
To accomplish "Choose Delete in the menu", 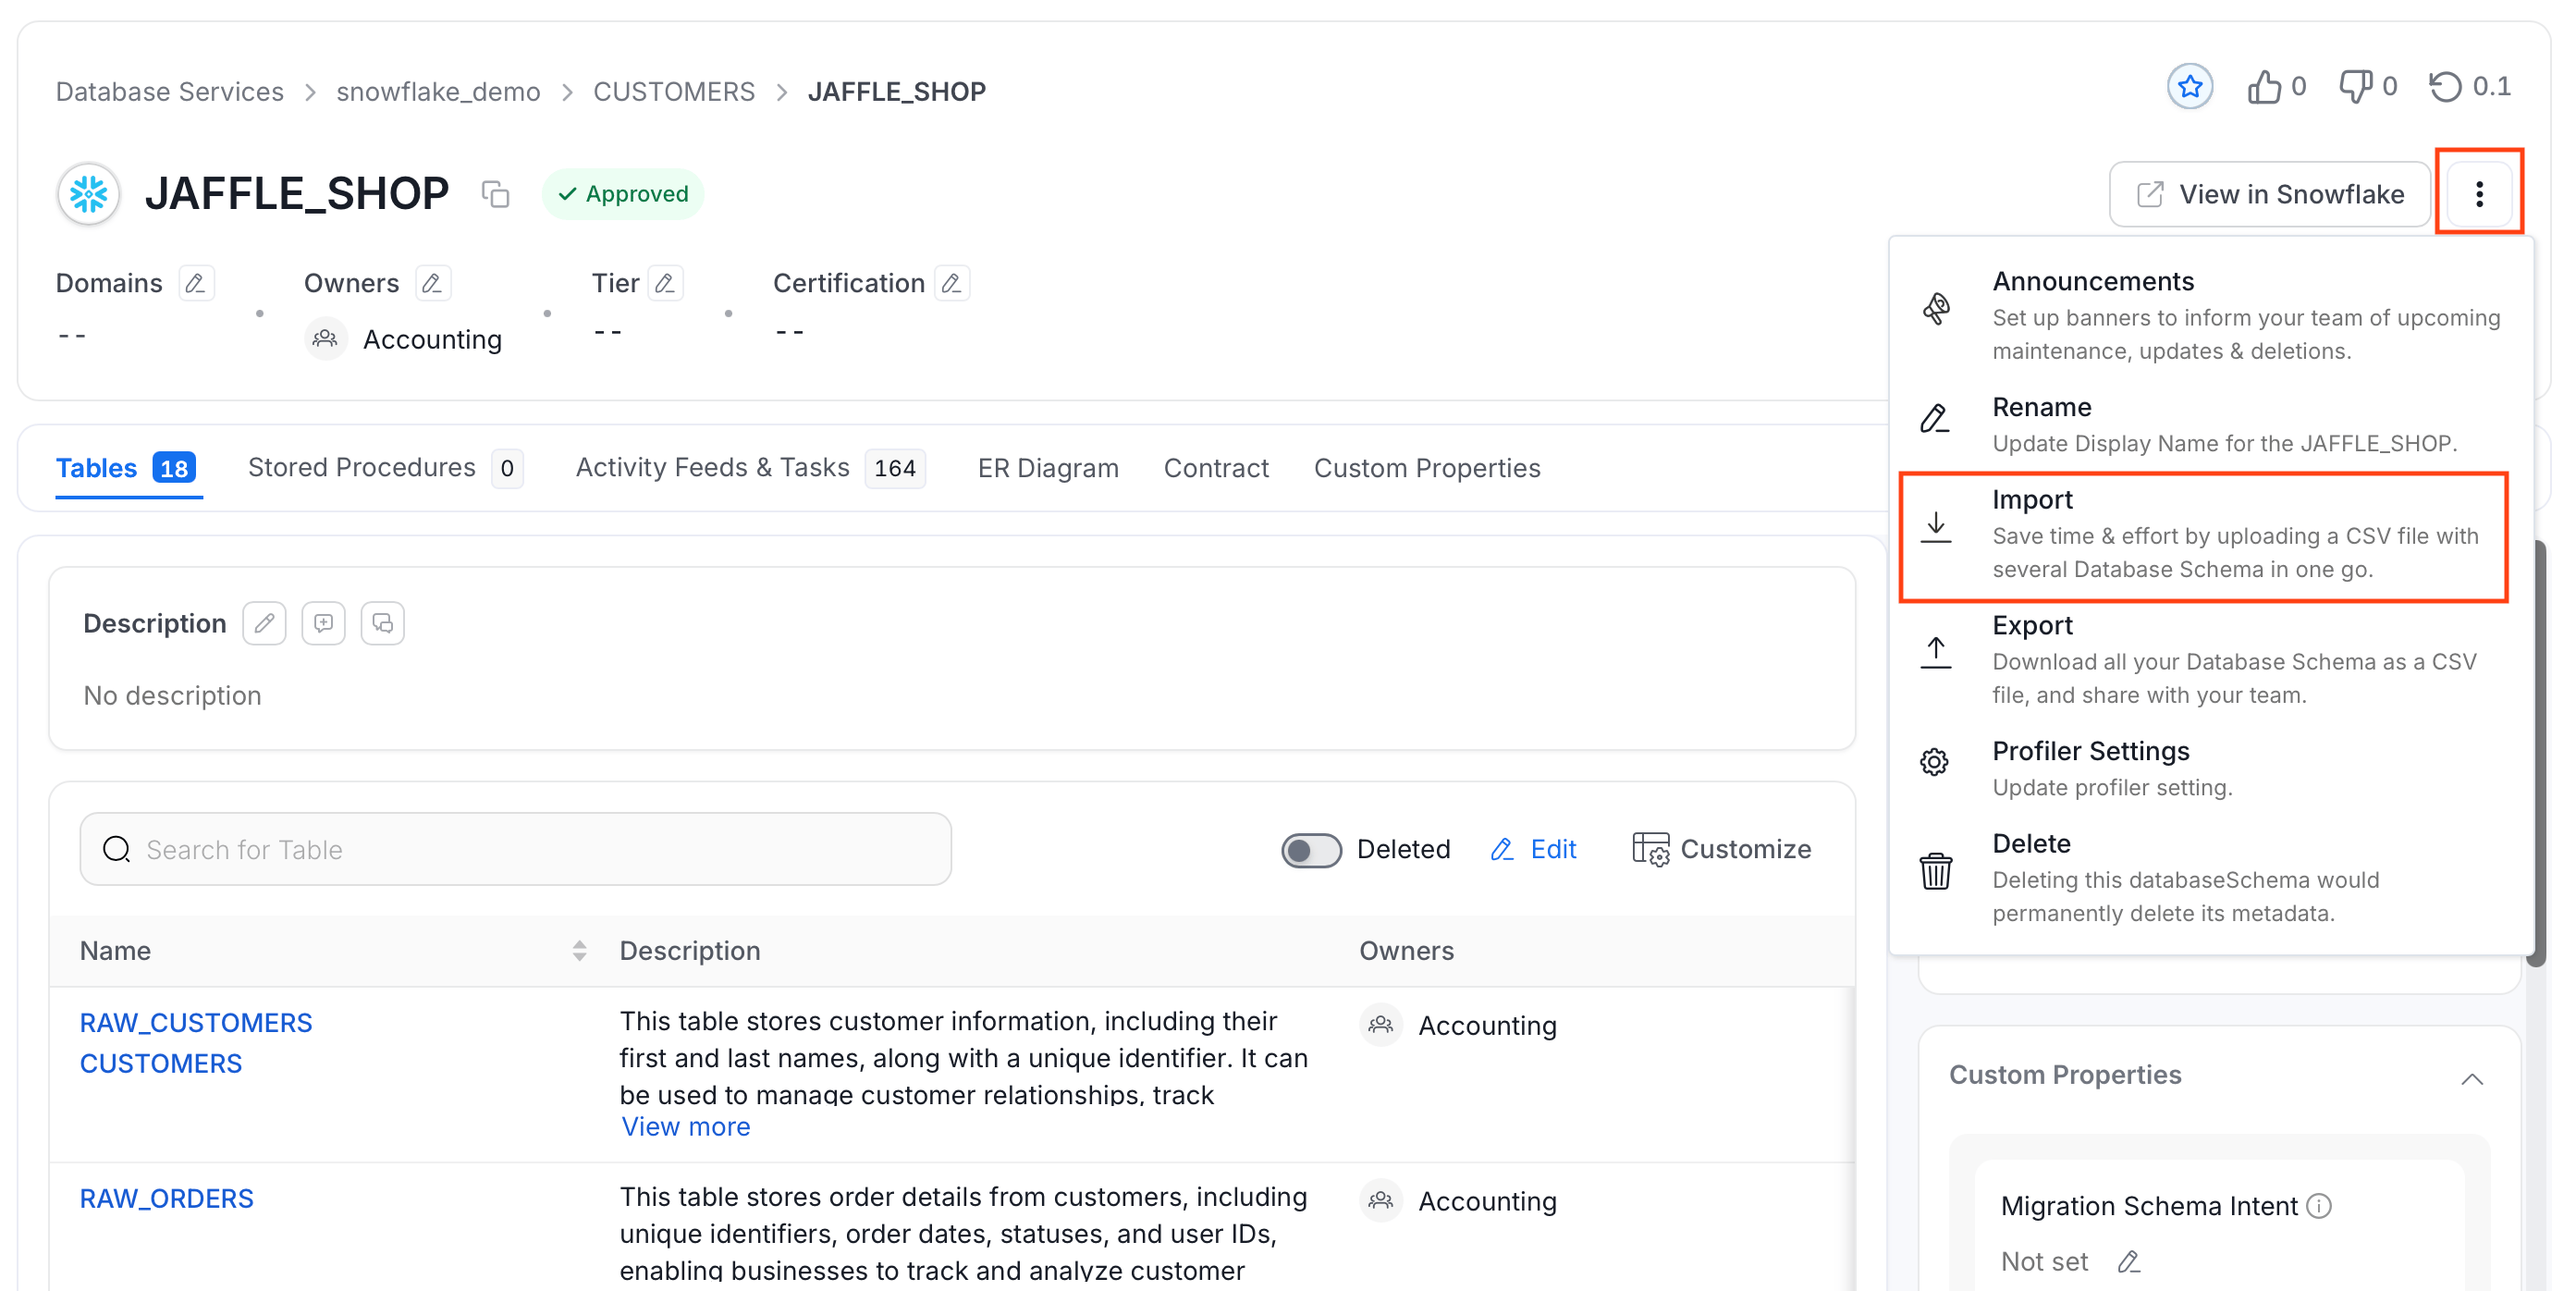I will coord(2212,876).
